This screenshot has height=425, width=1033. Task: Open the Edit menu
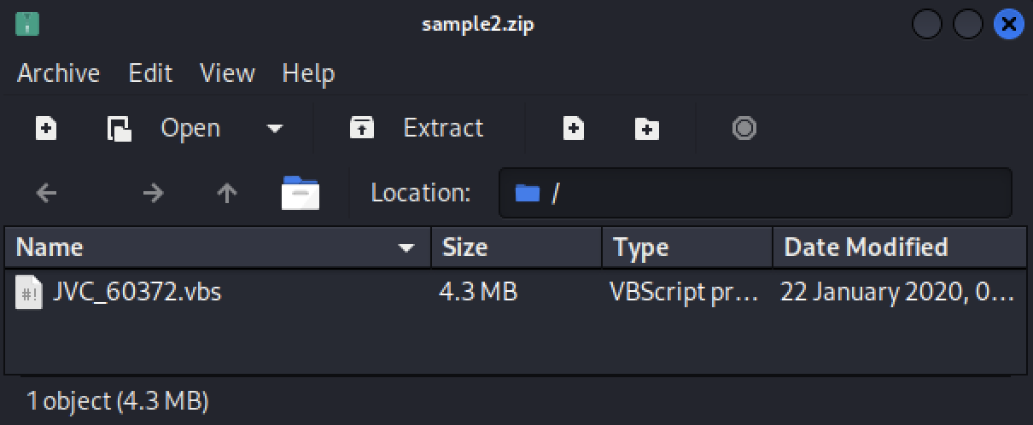[150, 73]
